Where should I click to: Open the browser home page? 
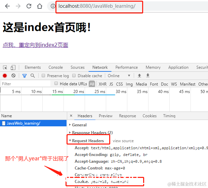point(40,6)
